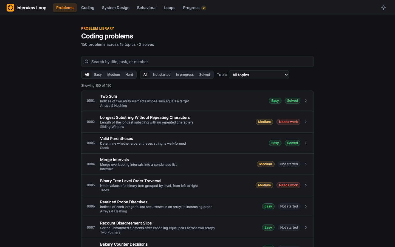Screen dimensions: 395x247
Task: Open Two Sum via its chevron arrow
Action: point(306,101)
